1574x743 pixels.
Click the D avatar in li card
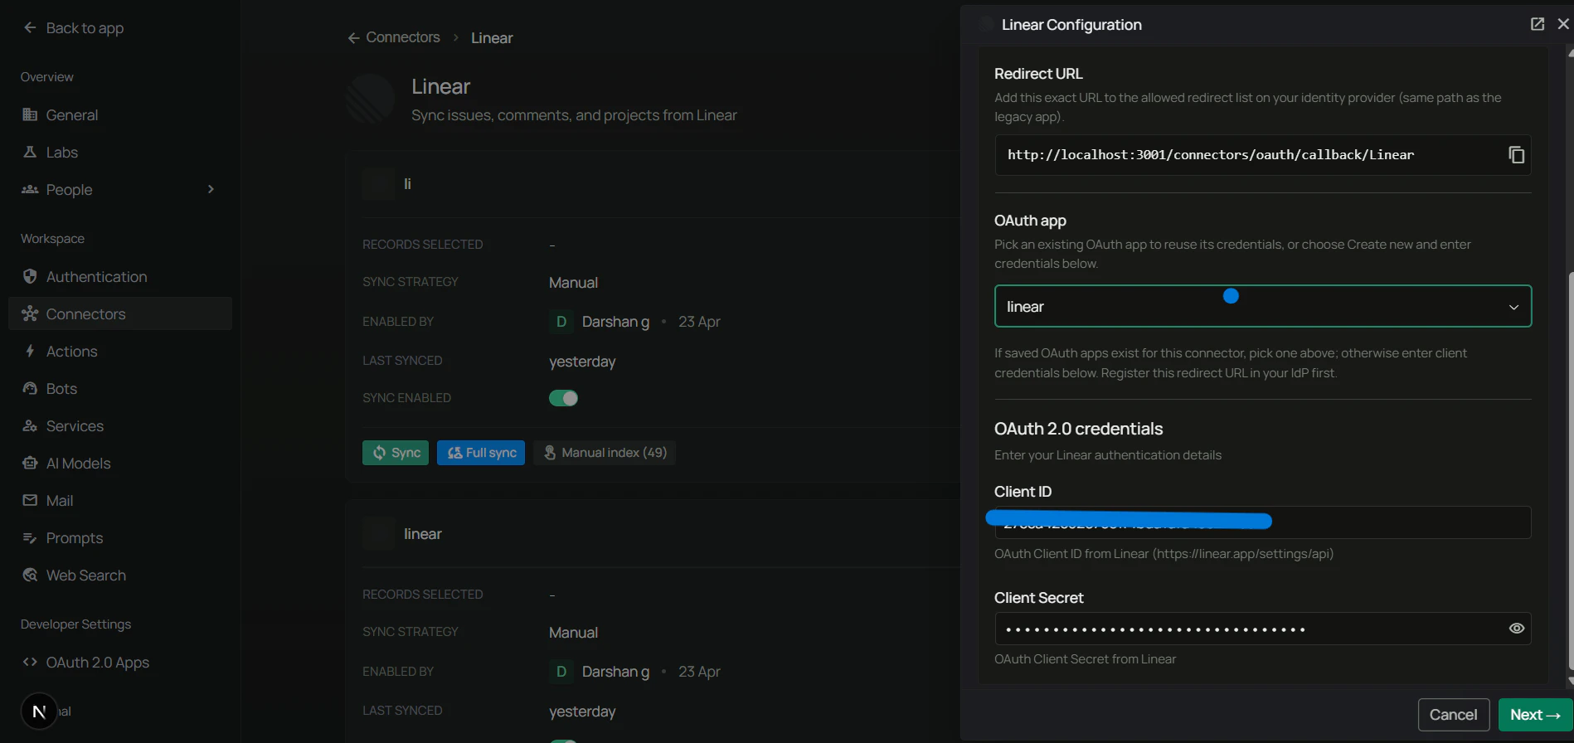tap(561, 322)
